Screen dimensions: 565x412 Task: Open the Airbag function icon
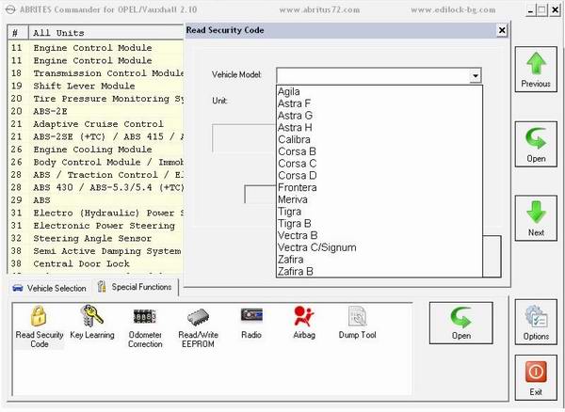(304, 316)
